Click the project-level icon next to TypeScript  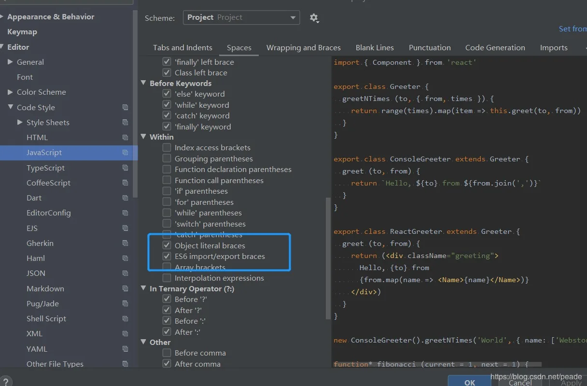click(125, 168)
